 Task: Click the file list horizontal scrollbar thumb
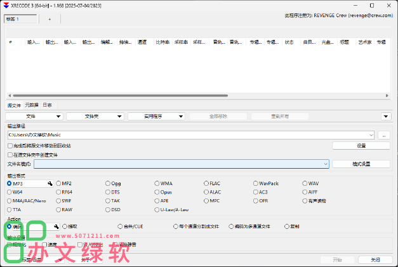coord(121,96)
